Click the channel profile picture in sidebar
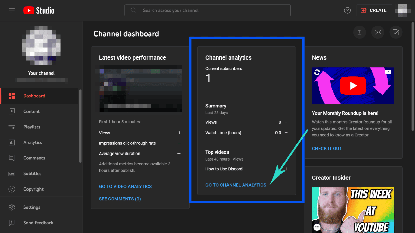 click(41, 45)
